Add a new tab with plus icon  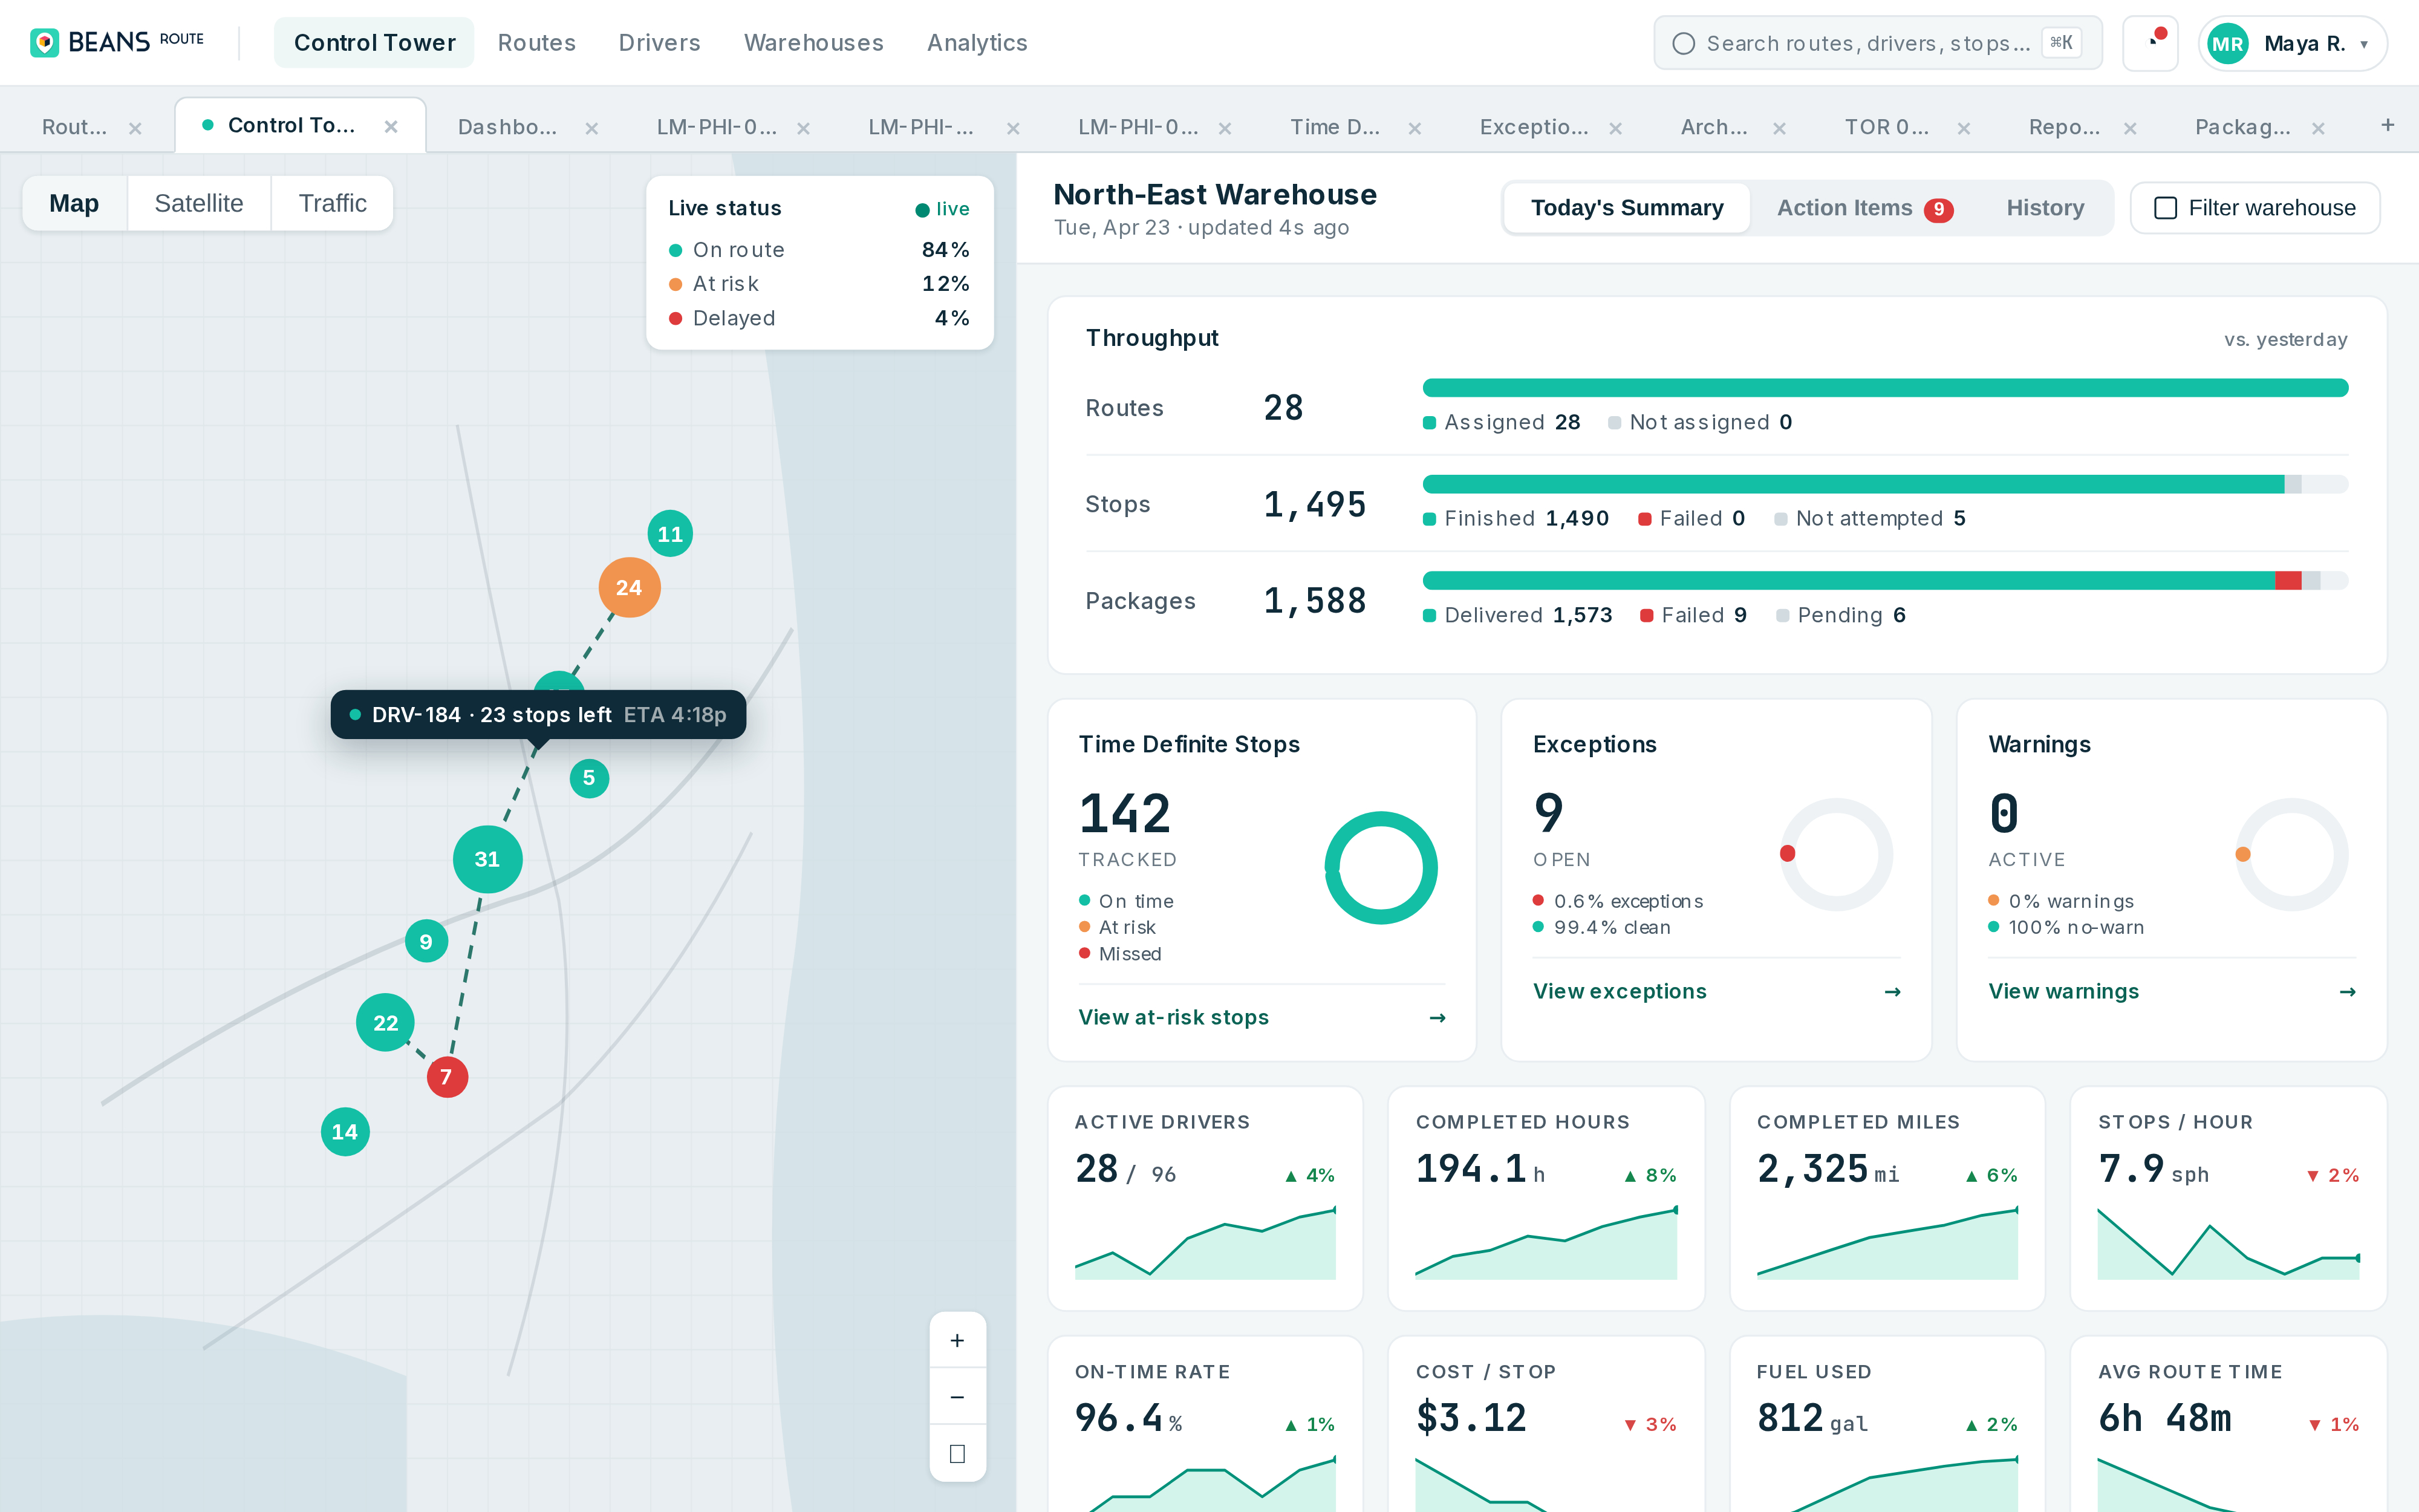(2387, 125)
